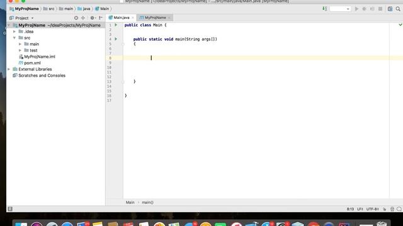The width and height of the screenshot is (403, 226).
Task: Click src breadcrumb in navigation bar
Action: [x=49, y=9]
